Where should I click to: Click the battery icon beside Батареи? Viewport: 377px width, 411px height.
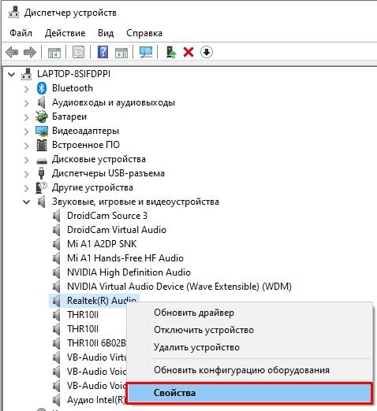click(42, 117)
